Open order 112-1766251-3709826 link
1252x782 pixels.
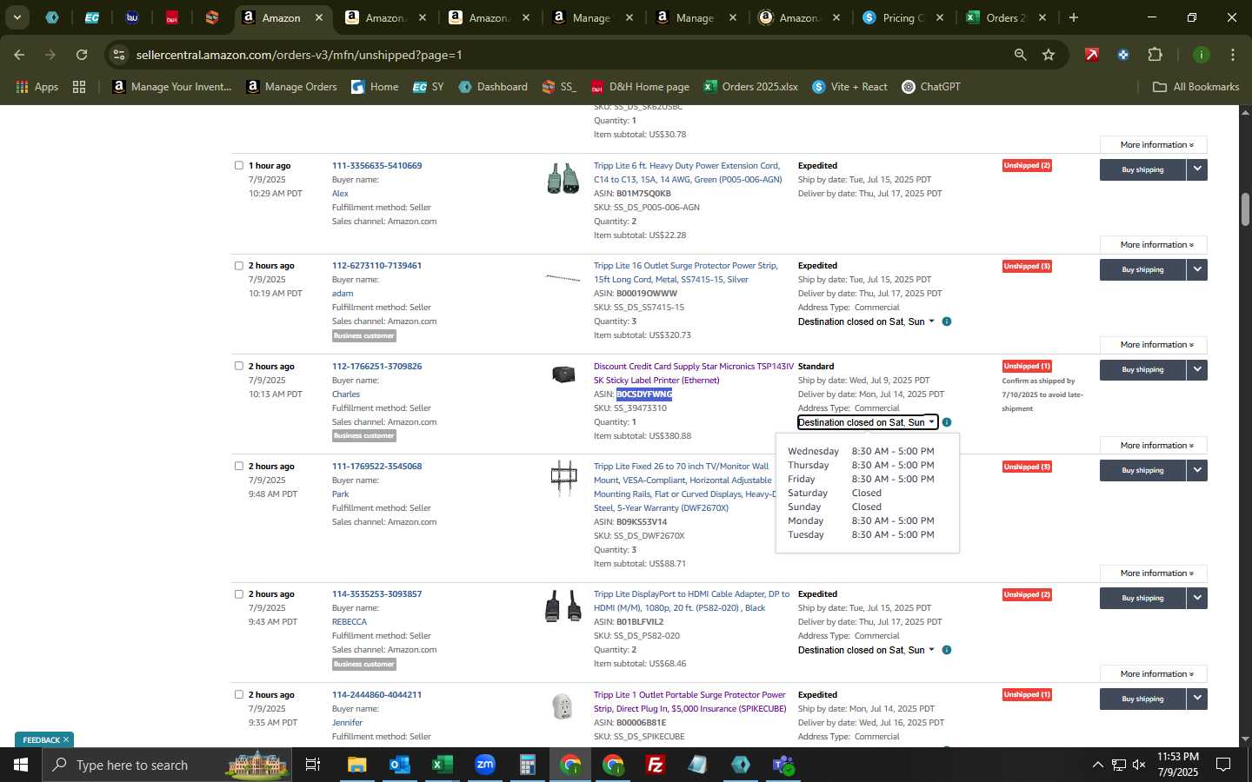click(376, 366)
